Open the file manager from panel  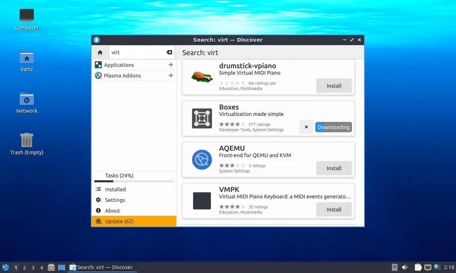tap(51, 267)
